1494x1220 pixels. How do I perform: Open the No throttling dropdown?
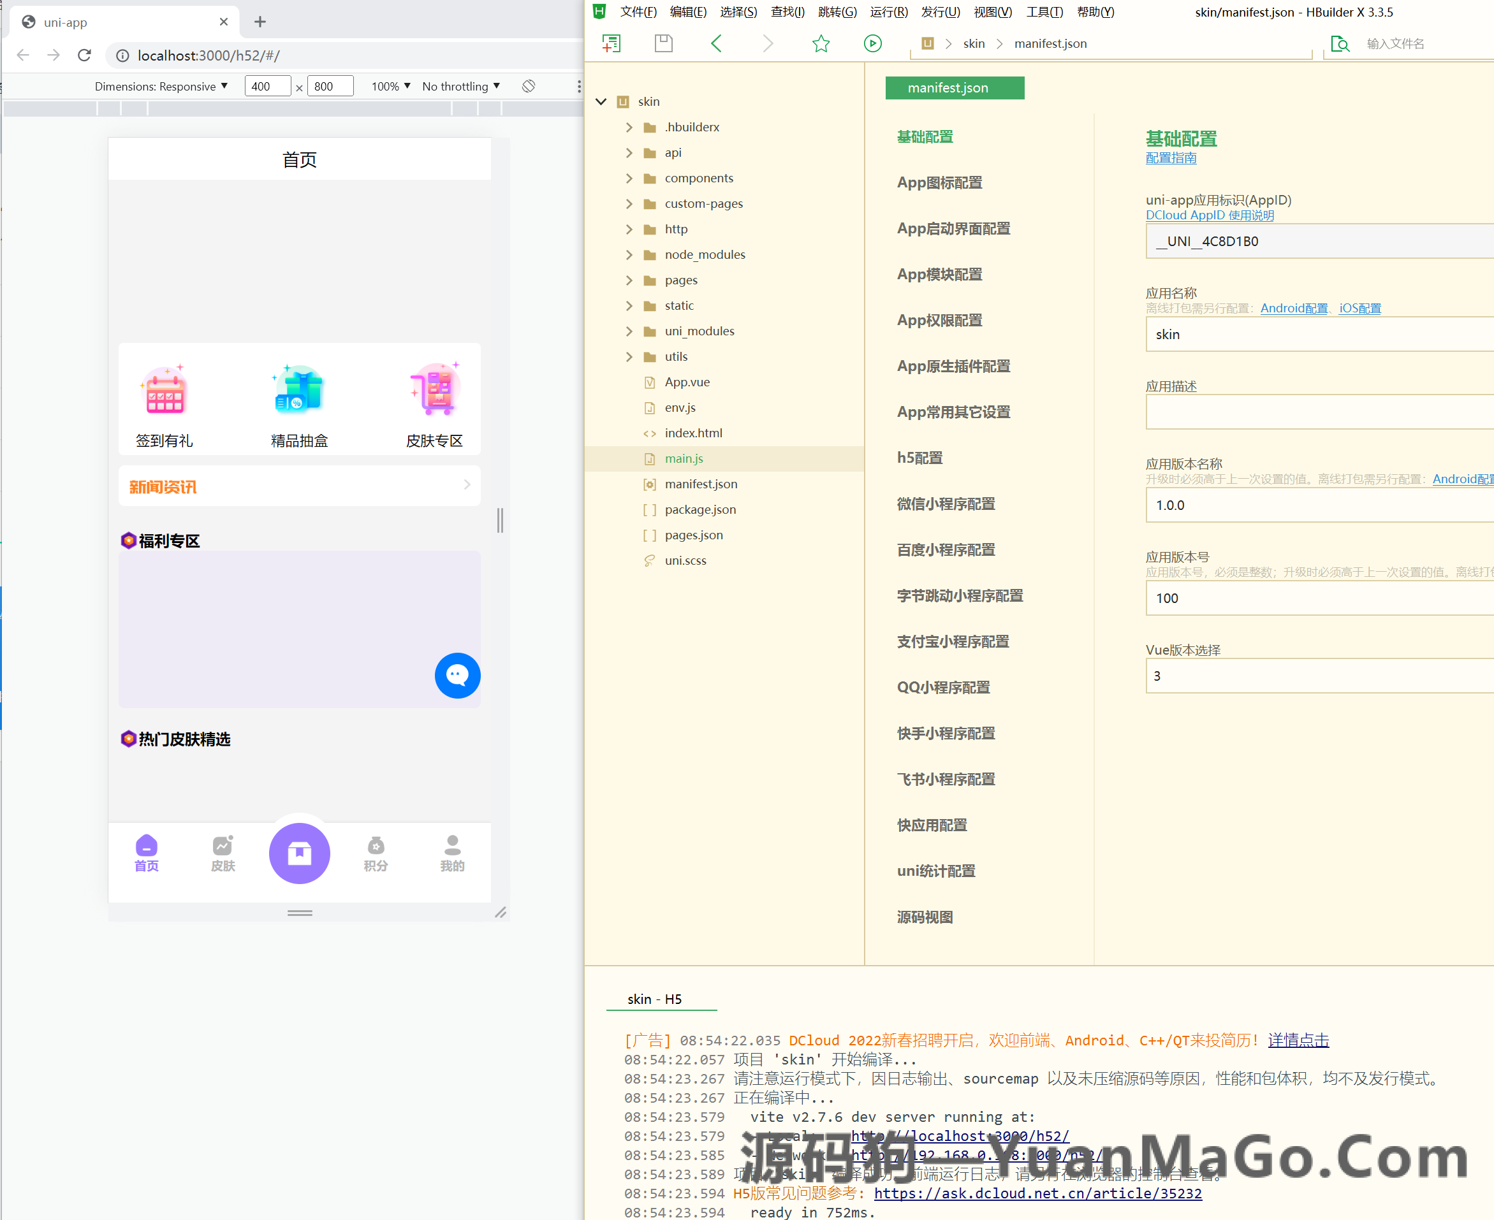(x=460, y=86)
